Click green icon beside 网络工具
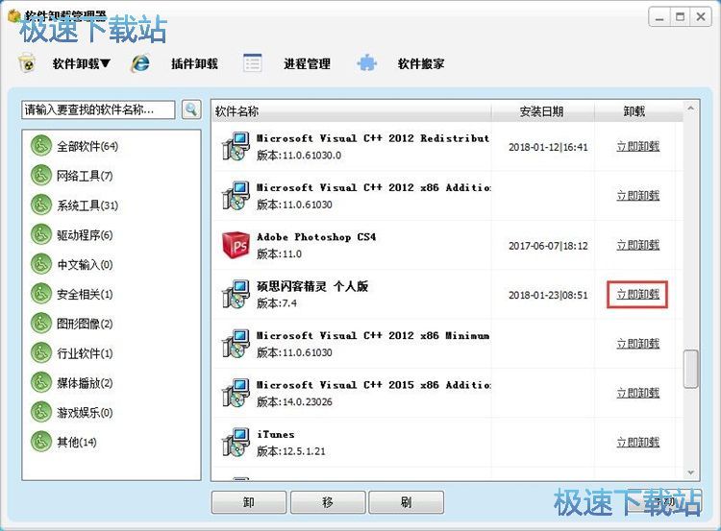This screenshot has width=721, height=531. point(41,175)
